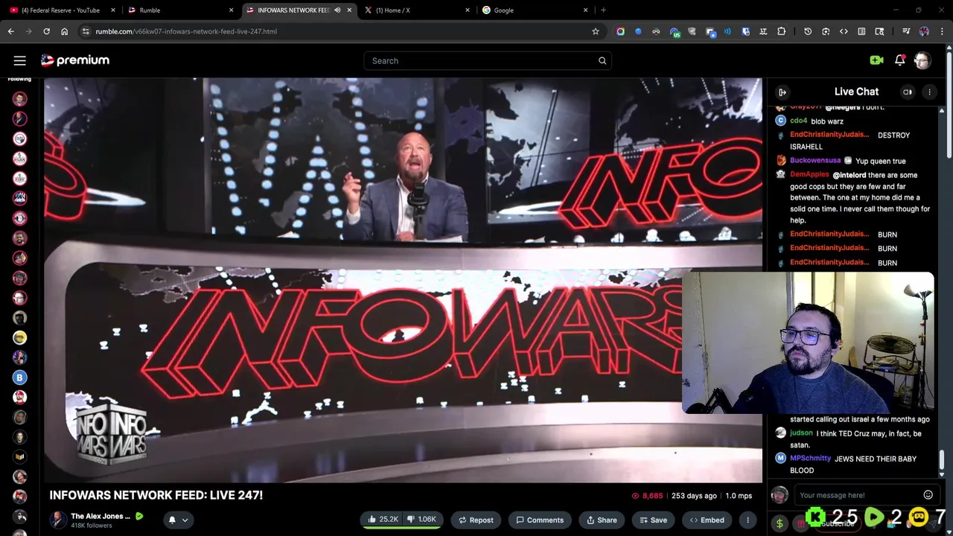Open the browser profile avatar

(x=924, y=31)
